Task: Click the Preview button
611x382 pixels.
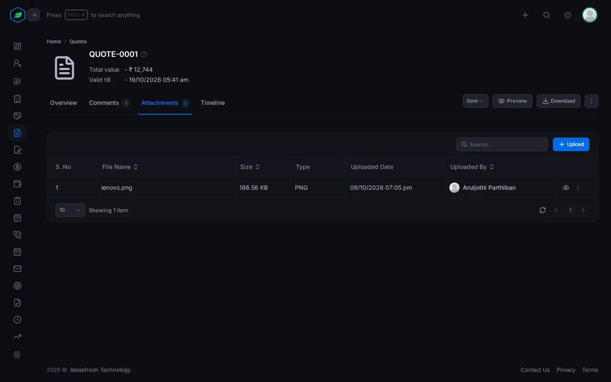Action: [x=513, y=101]
